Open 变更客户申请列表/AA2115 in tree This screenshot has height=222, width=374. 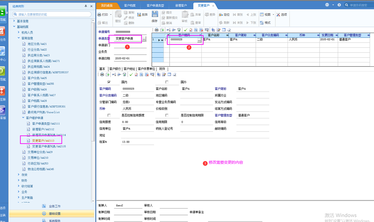coord(49,146)
